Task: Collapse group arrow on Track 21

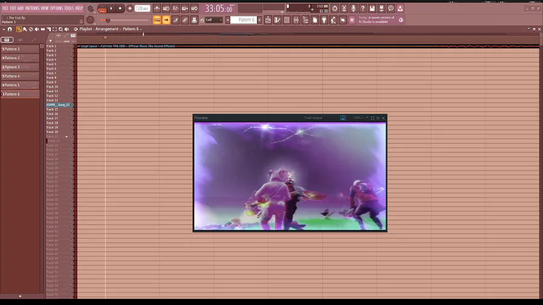Action: (x=66, y=137)
